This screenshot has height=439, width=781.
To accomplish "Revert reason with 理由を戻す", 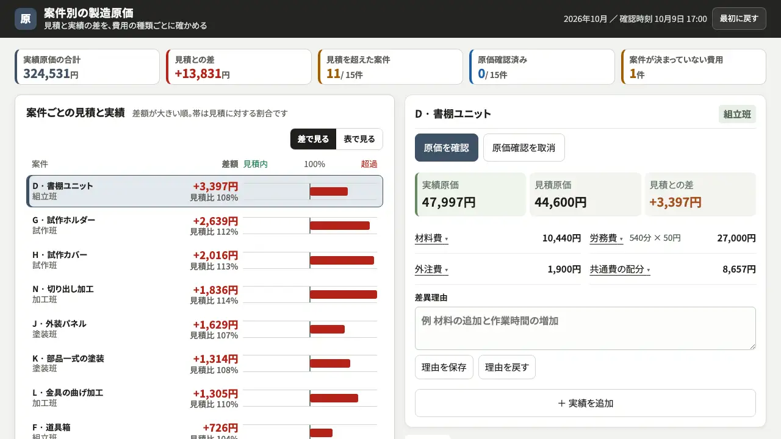I will coord(507,367).
